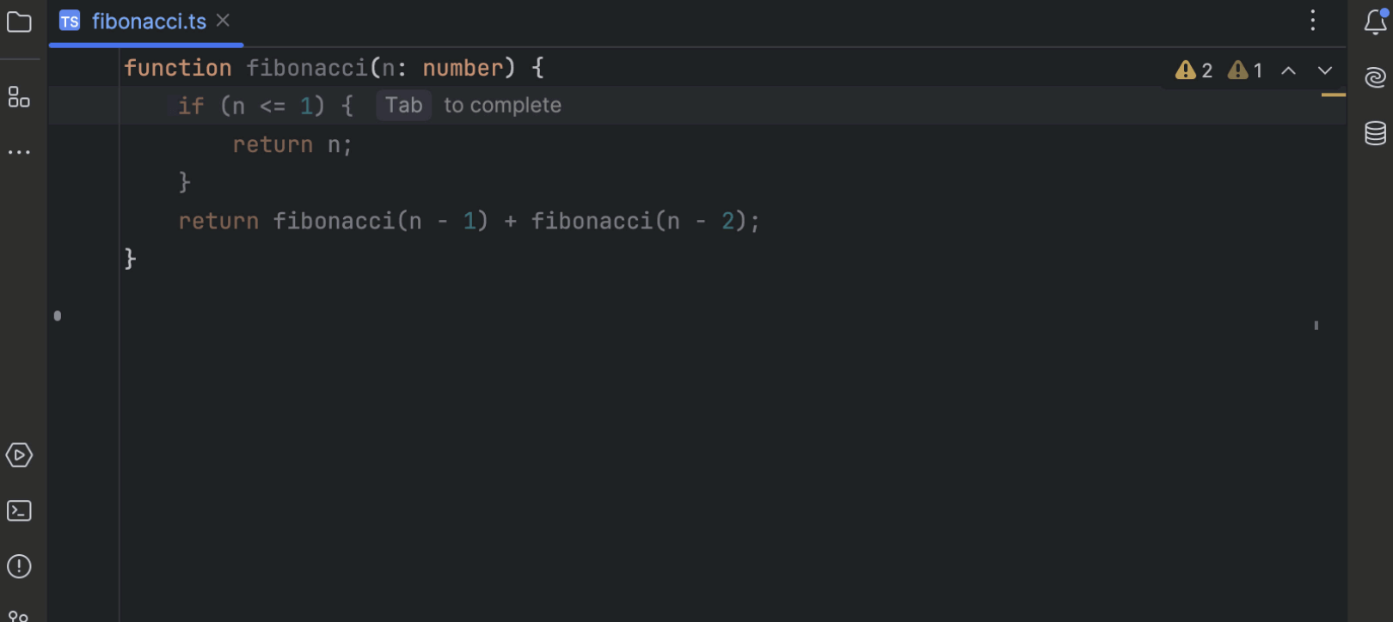Open the Notifications bell
Screen dimensions: 1393x622
click(1375, 22)
